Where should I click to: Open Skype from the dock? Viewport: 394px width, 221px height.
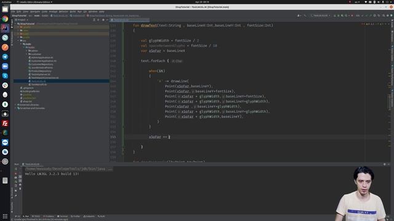[5, 76]
